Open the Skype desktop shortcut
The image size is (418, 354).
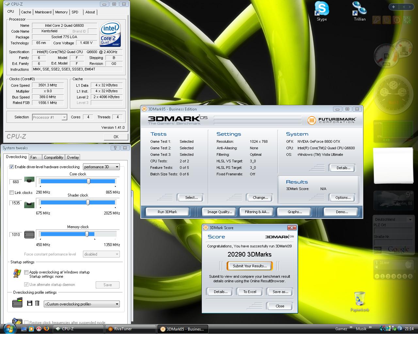[x=322, y=11]
